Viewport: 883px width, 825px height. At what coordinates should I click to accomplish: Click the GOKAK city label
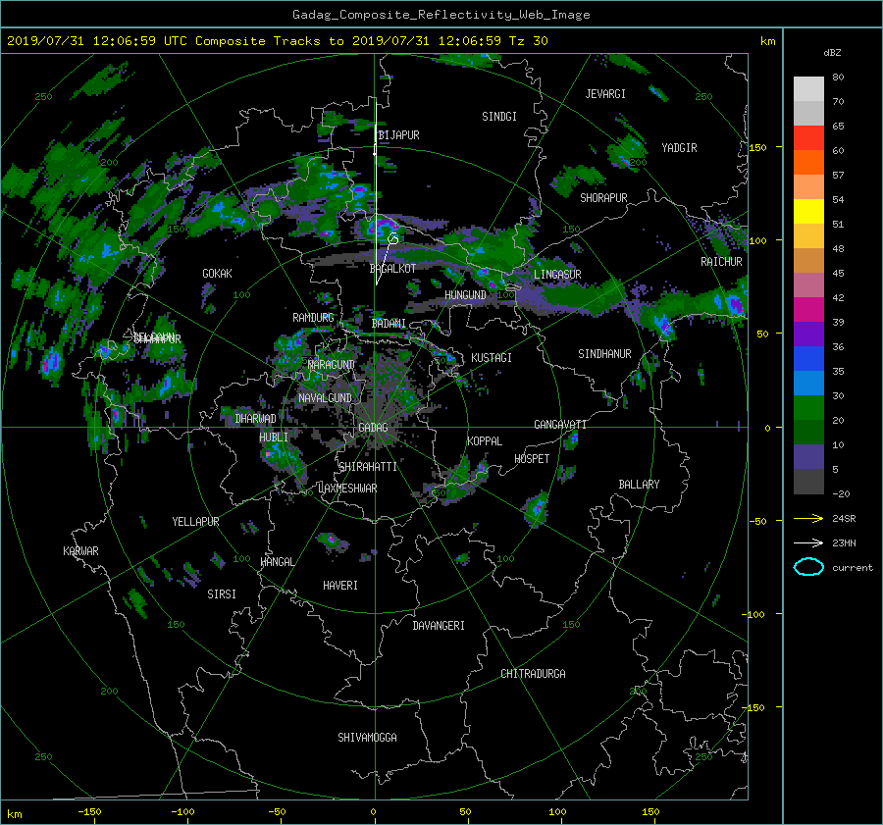click(217, 274)
